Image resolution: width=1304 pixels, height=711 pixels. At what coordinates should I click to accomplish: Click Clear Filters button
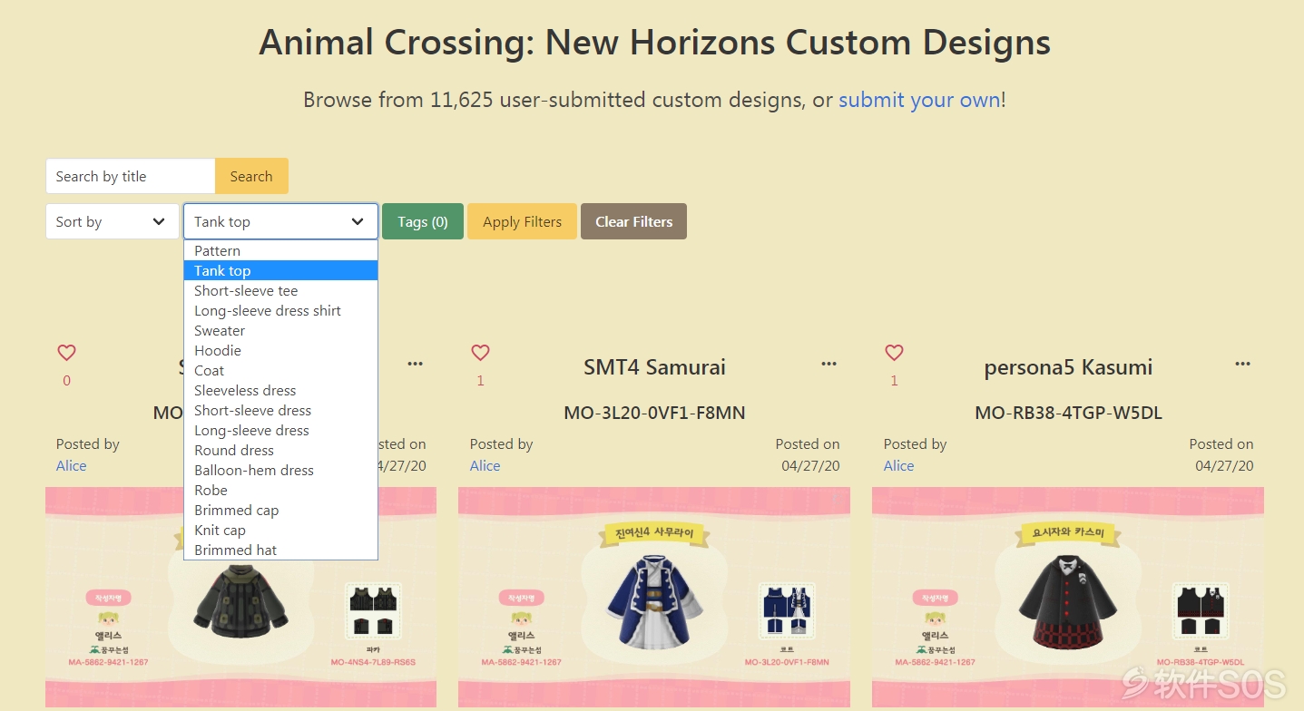coord(633,221)
